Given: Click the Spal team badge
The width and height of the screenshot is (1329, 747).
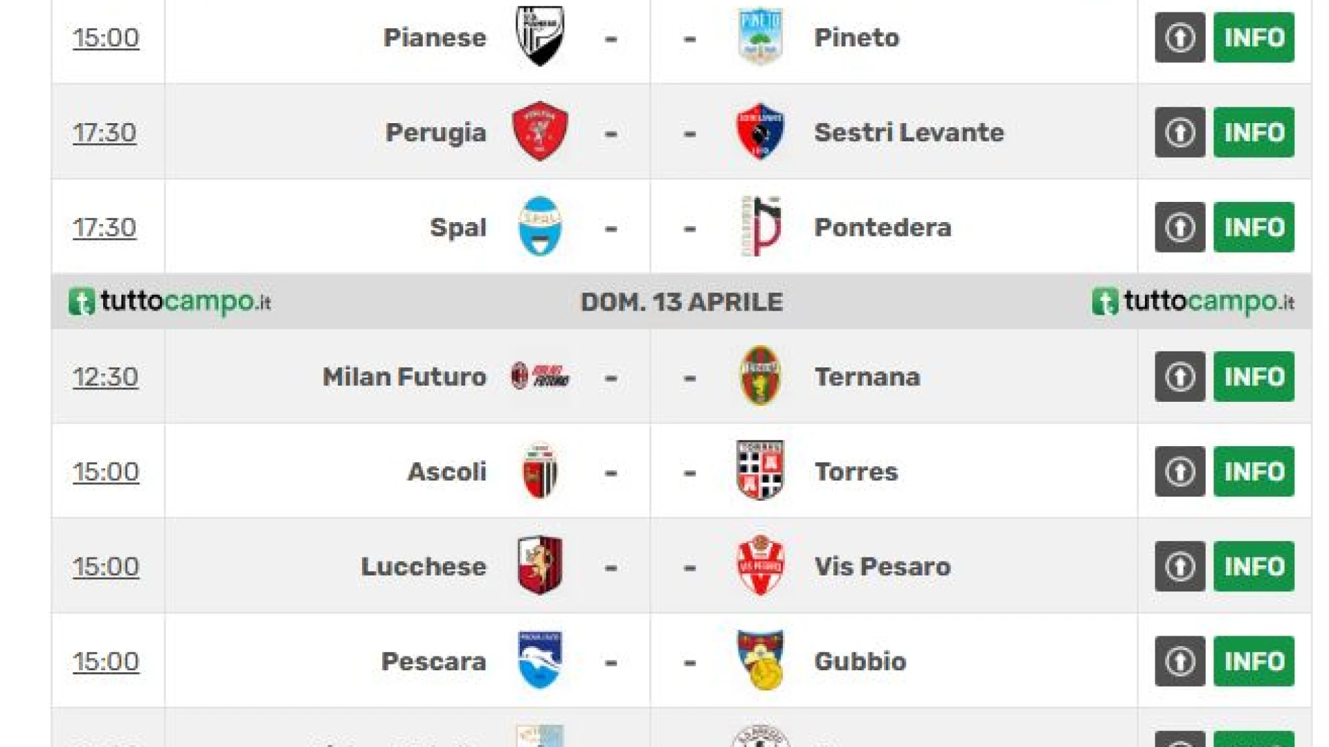Looking at the screenshot, I should (x=540, y=226).
